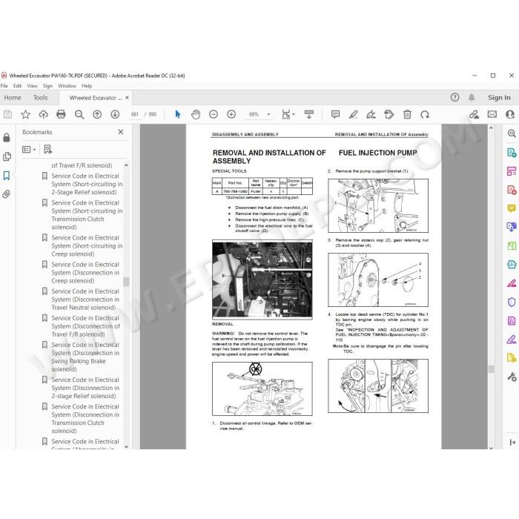The width and height of the screenshot is (519, 519).
Task: Go to next page arrow icon
Action: [x=115, y=114]
